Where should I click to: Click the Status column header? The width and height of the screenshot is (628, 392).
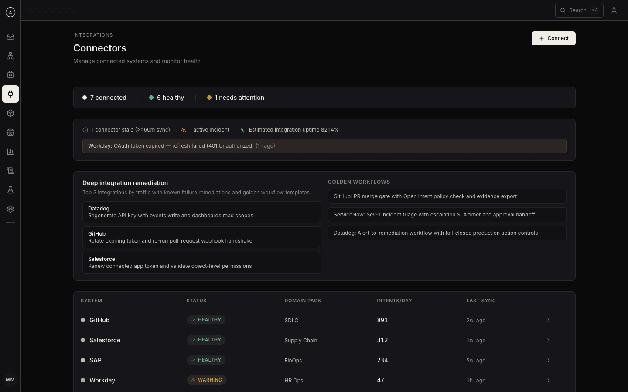click(197, 301)
